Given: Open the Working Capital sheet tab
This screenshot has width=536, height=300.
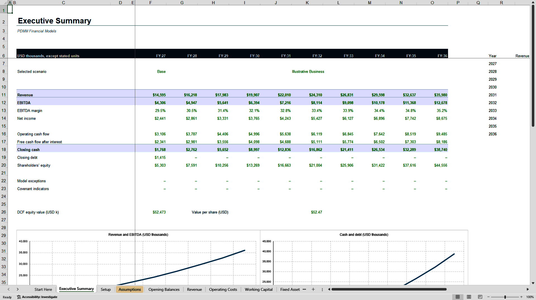Looking at the screenshot, I should (x=259, y=289).
